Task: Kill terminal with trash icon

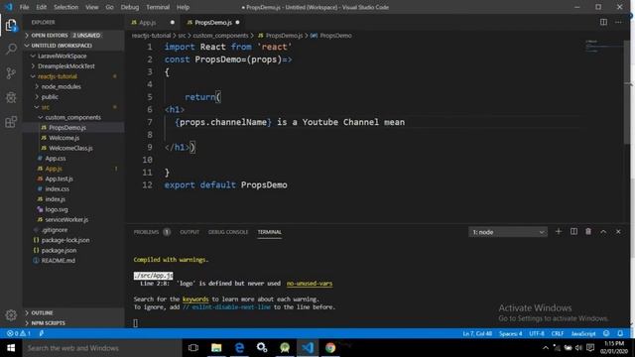Action: pyautogui.click(x=588, y=231)
